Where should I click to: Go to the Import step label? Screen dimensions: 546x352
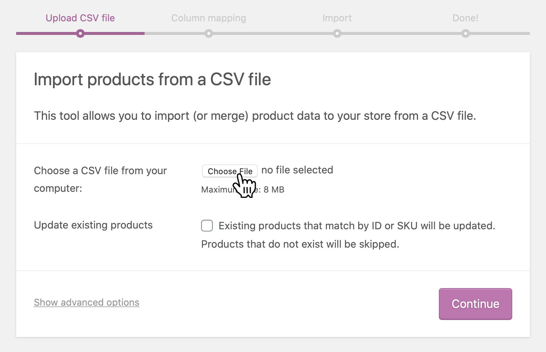(337, 18)
